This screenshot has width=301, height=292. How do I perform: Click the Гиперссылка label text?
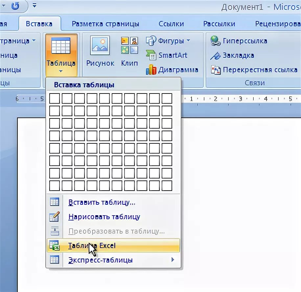point(245,41)
